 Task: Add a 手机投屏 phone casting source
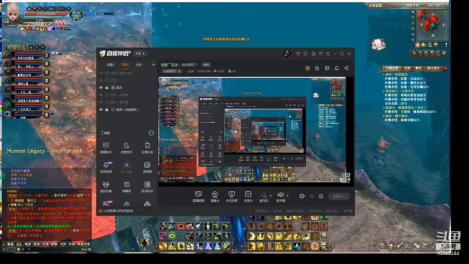coord(232,197)
